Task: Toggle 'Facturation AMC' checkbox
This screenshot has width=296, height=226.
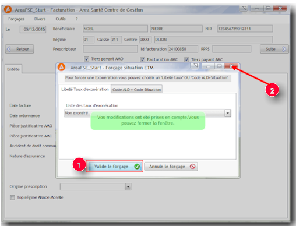Action: 143,59
